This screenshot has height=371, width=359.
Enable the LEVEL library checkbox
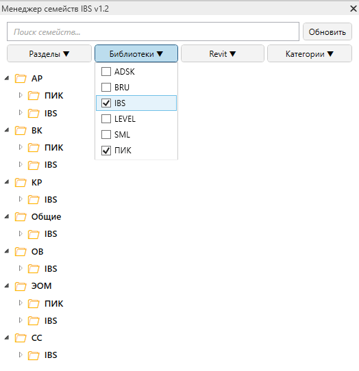pyautogui.click(x=106, y=119)
